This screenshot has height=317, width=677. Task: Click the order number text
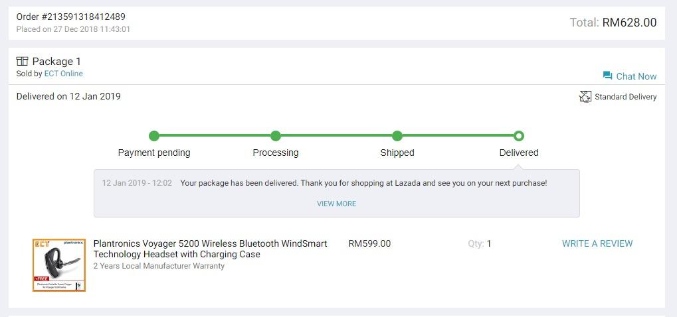pos(71,17)
